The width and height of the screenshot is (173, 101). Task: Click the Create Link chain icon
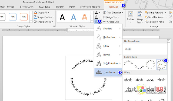click(x=105, y=22)
